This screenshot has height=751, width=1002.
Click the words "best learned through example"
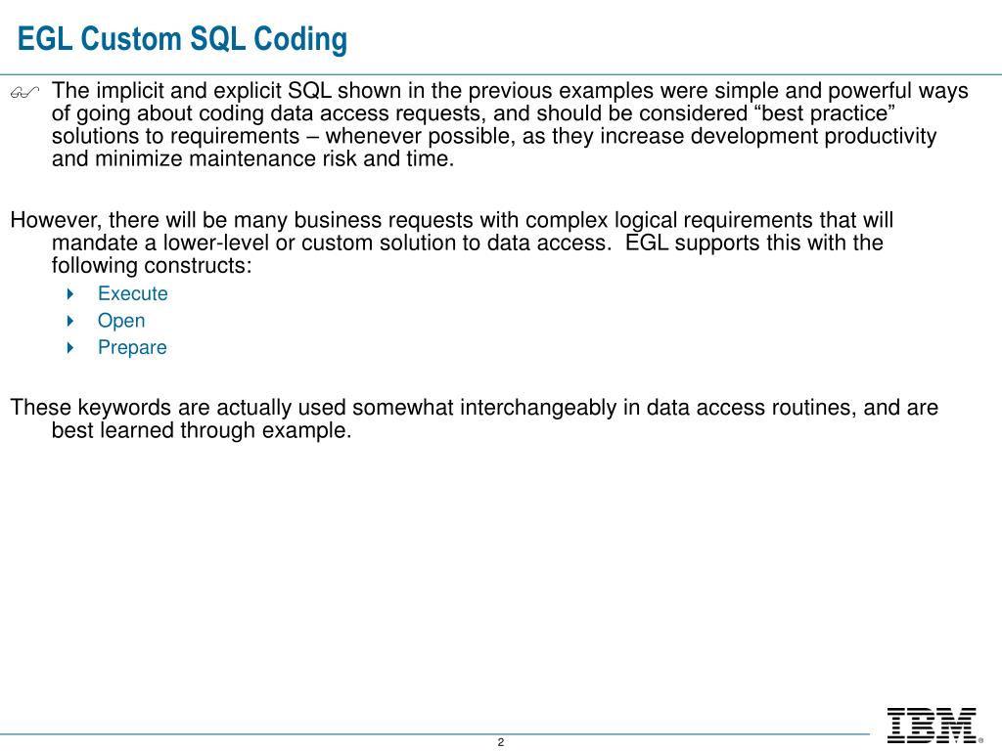[x=200, y=430]
